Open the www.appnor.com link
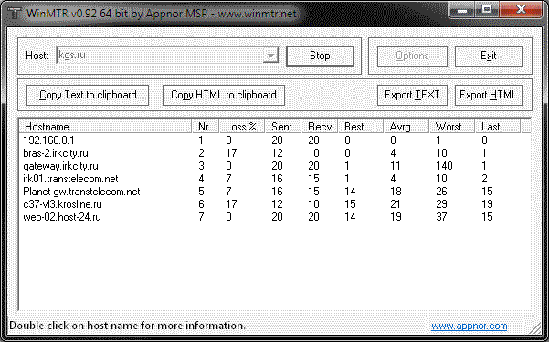549x342 pixels. [x=470, y=326]
